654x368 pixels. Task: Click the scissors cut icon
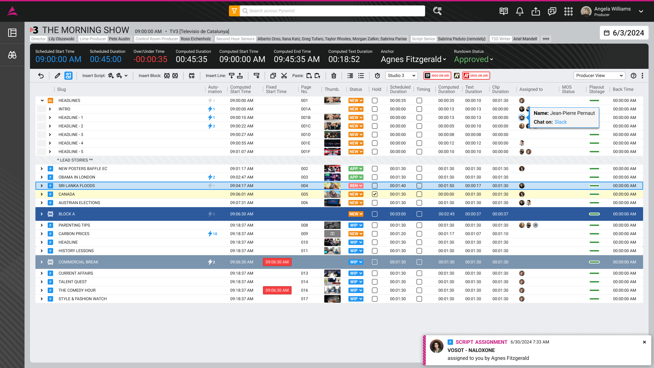pos(284,76)
